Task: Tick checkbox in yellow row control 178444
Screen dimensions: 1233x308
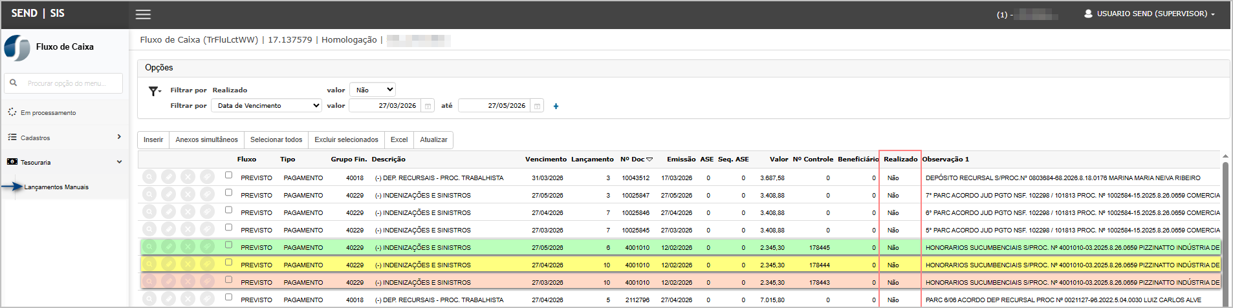Action: (x=228, y=262)
